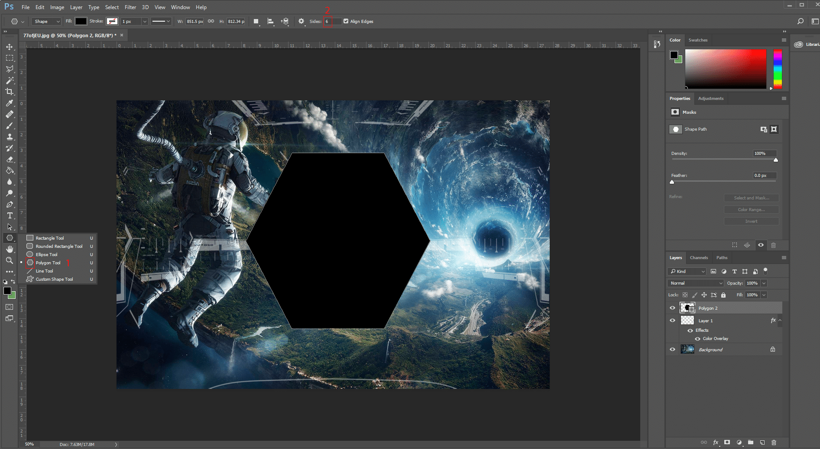Pick the Eyedropper tool
Viewport: 820px width, 449px height.
pos(10,103)
